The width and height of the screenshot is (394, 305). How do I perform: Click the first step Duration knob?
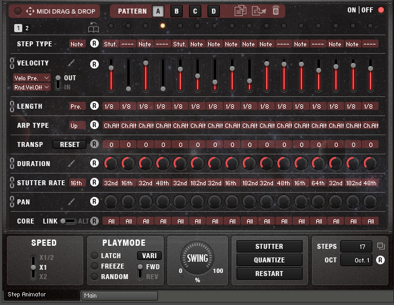pos(111,163)
